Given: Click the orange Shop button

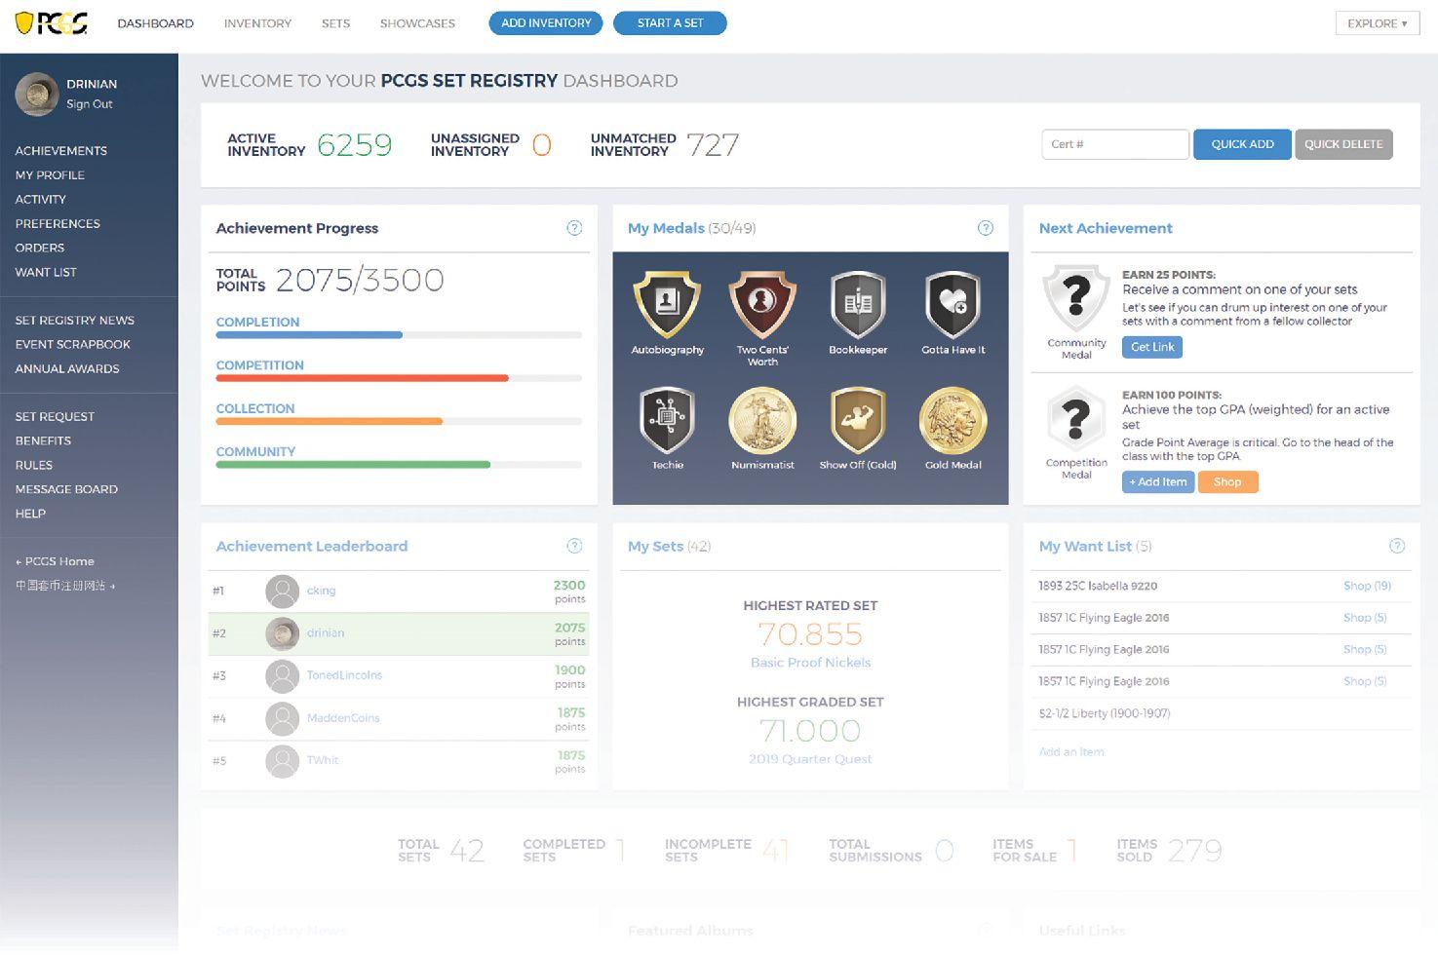Looking at the screenshot, I should click(x=1227, y=481).
